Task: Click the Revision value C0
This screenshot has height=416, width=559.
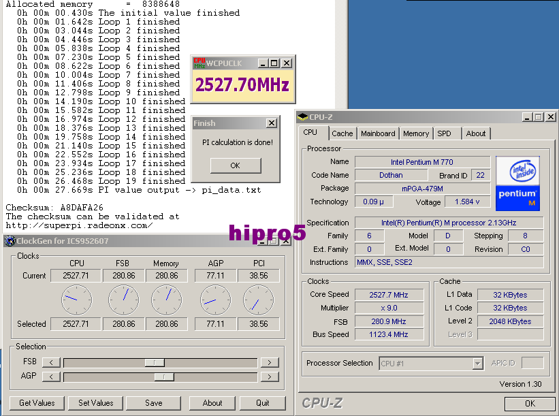Action: click(526, 249)
